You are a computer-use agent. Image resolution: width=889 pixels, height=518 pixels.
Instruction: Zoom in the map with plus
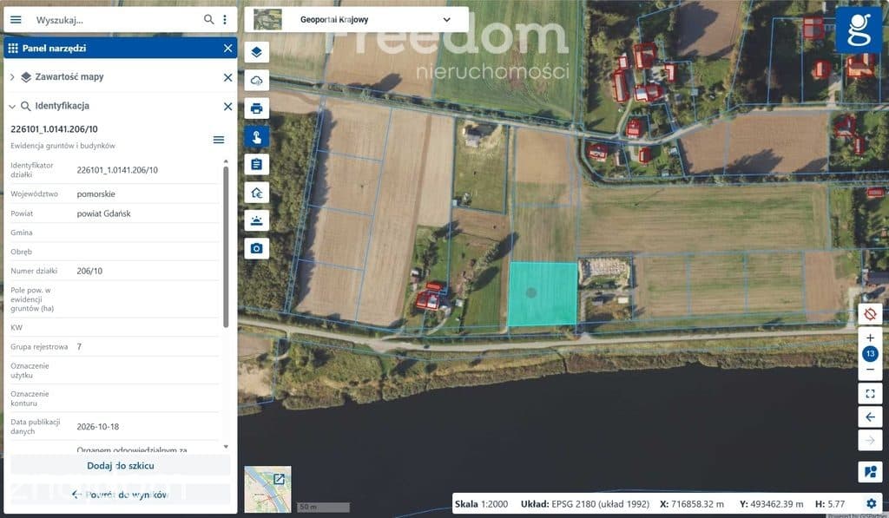[x=870, y=338]
